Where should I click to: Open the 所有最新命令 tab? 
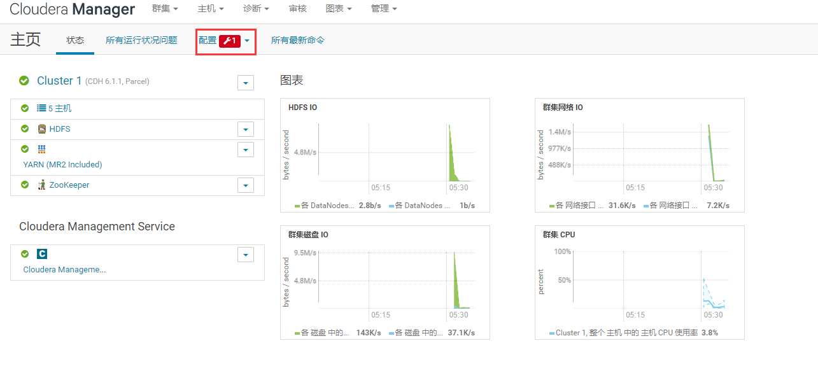point(298,40)
